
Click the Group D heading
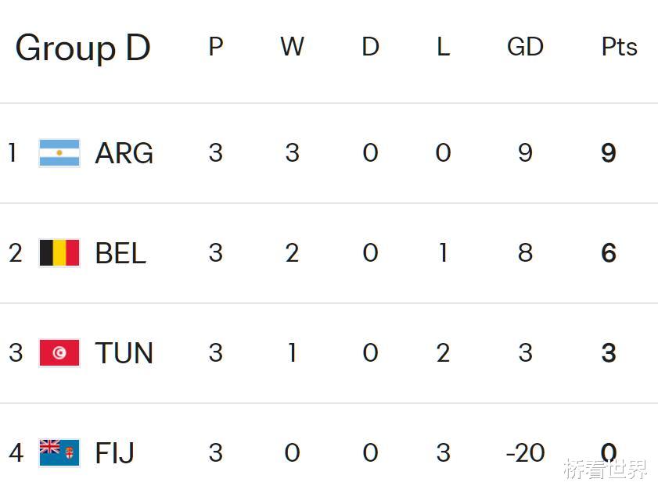coord(82,48)
